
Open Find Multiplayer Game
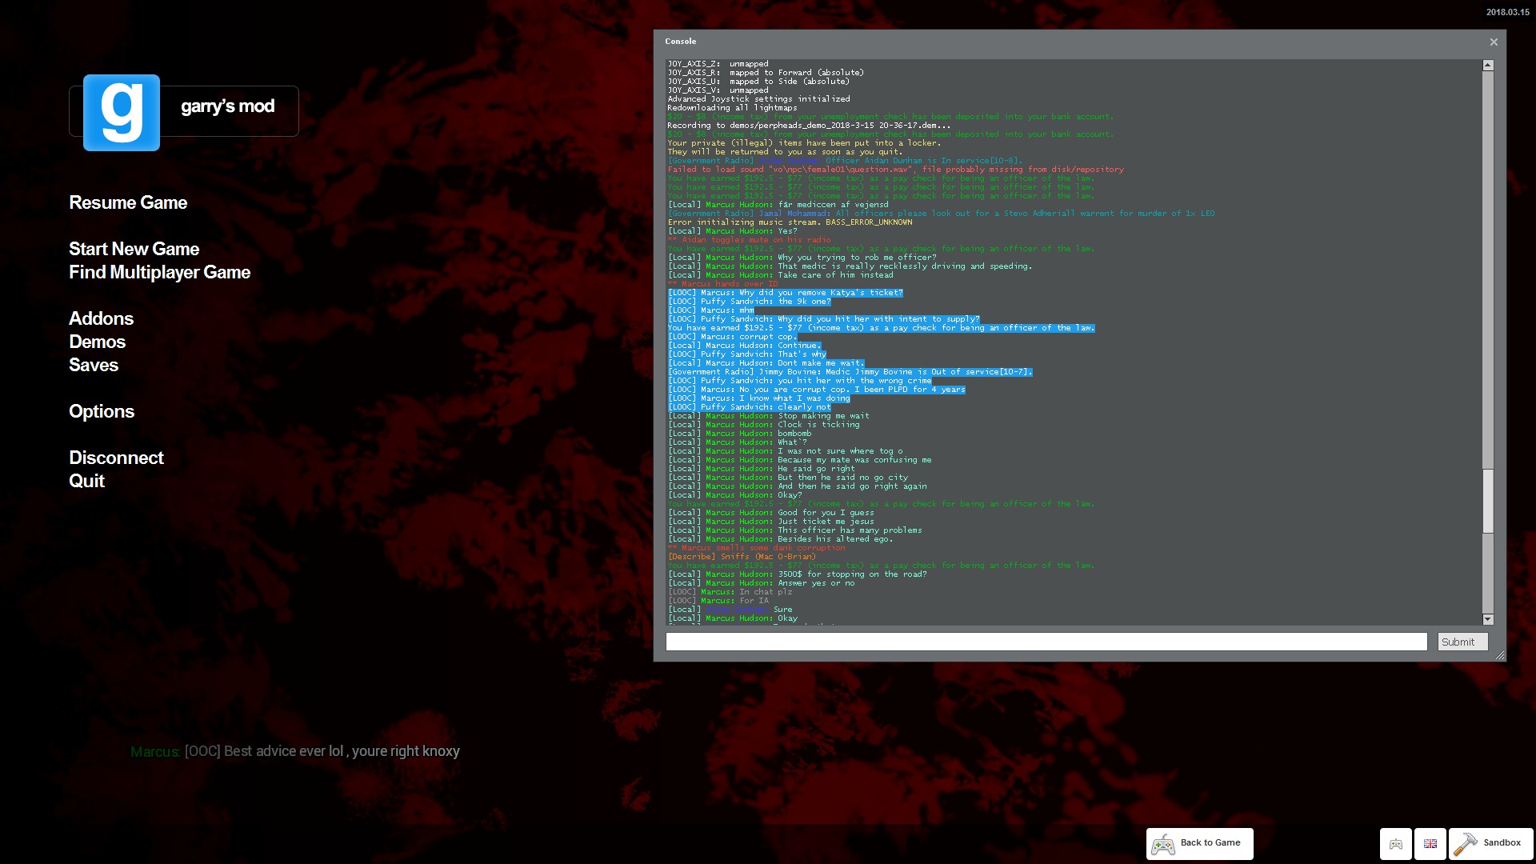tap(159, 272)
